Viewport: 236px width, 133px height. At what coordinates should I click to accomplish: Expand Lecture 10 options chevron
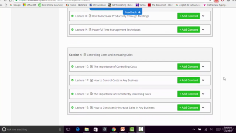point(203,66)
